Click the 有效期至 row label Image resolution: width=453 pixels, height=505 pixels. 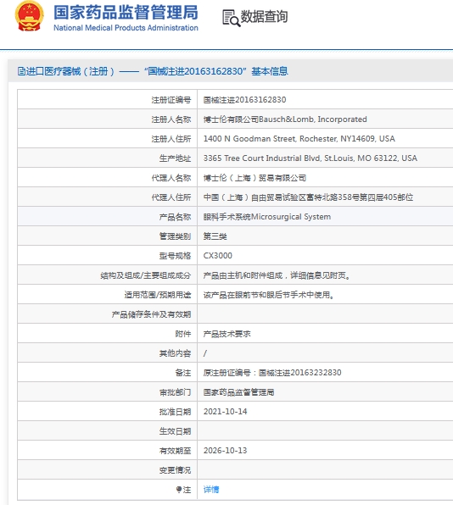click(175, 451)
